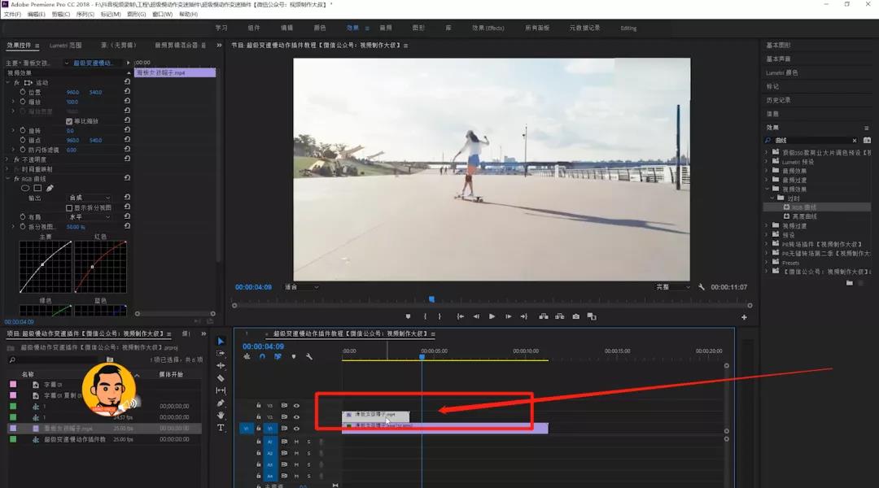Mute audio track A1

pos(296,442)
